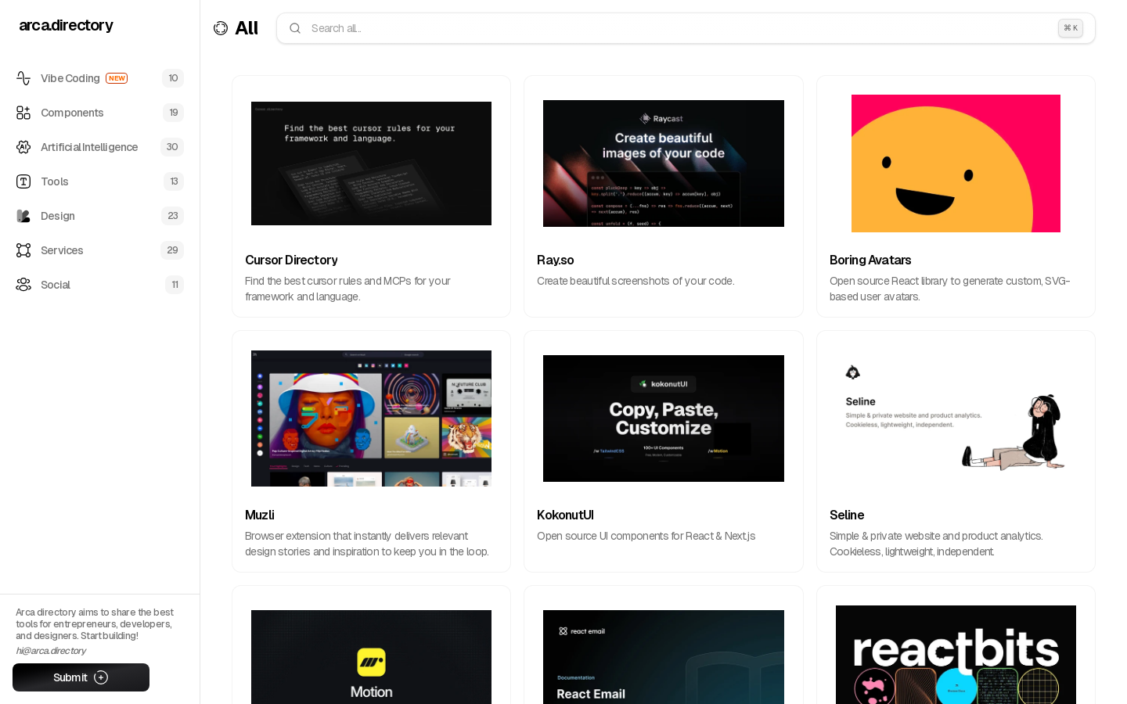Open the Muzli preview thumbnail

371,418
